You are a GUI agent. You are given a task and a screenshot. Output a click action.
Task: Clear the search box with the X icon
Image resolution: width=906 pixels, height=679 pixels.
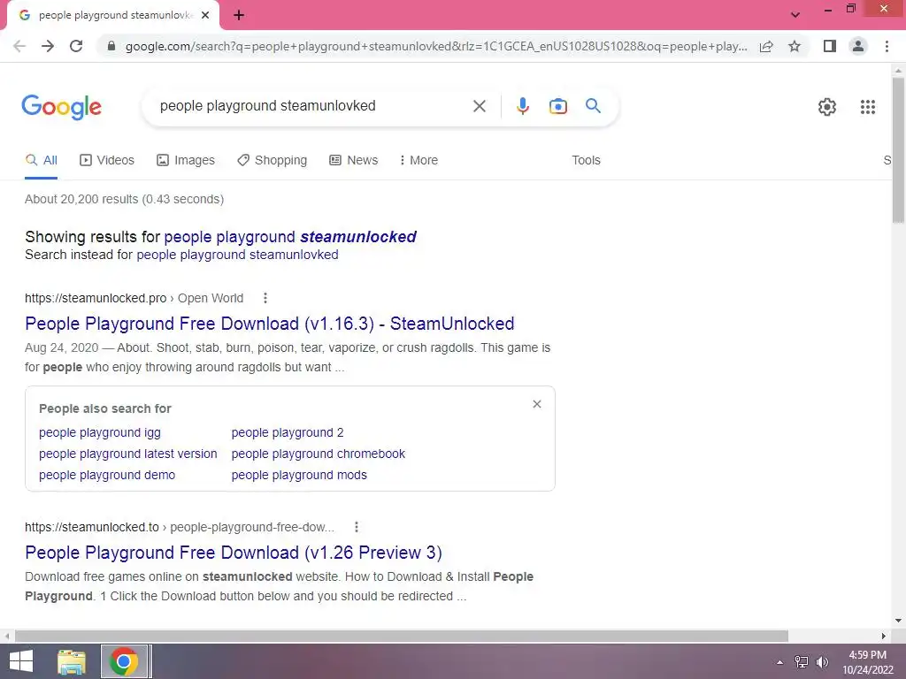click(x=479, y=106)
